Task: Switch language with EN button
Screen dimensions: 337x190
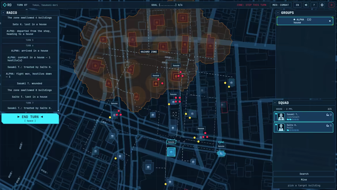Action: click(x=297, y=5)
